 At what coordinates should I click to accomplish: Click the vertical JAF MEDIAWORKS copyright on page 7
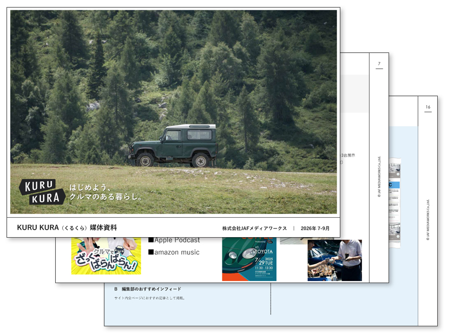[379, 176]
